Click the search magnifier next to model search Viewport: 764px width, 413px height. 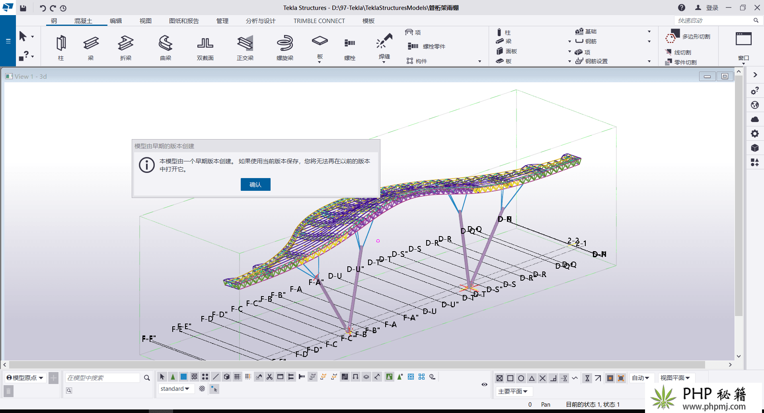pos(147,378)
